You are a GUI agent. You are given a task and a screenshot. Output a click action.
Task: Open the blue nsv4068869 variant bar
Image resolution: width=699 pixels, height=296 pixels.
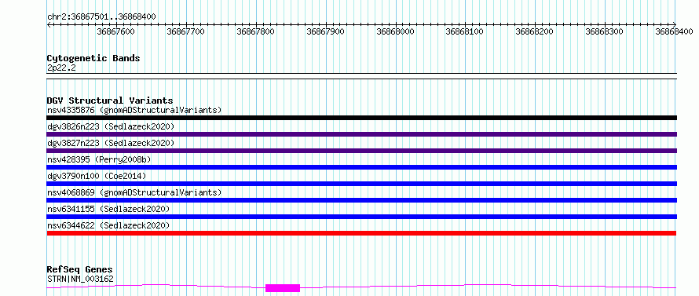361,200
